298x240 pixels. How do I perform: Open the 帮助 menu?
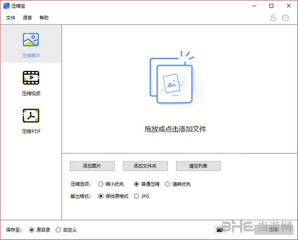[44, 18]
